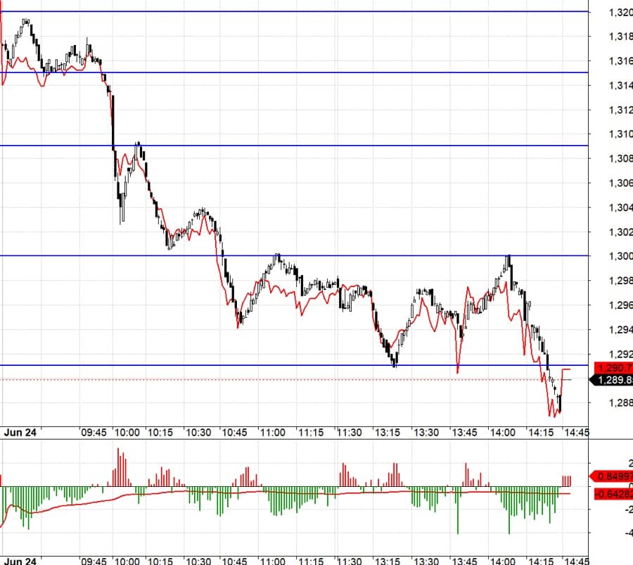Click 13:45 on the price chart time axis
The image size is (633, 565).
pos(464,433)
